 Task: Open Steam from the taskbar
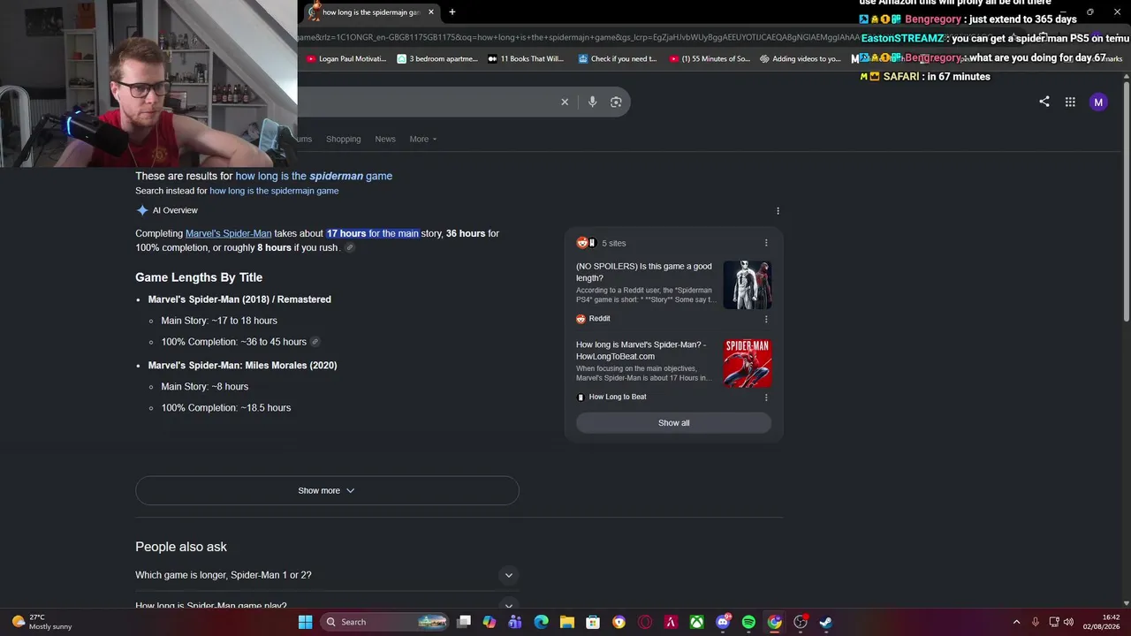[826, 622]
